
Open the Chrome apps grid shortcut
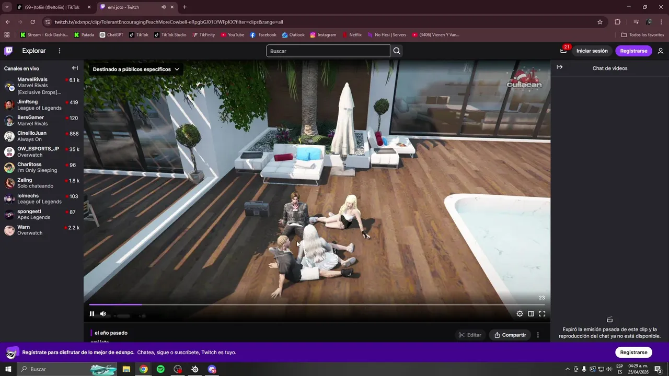click(7, 35)
